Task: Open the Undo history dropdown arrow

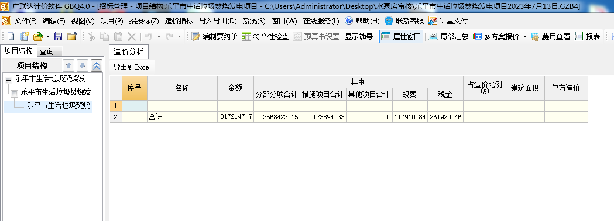Action: pos(159,37)
